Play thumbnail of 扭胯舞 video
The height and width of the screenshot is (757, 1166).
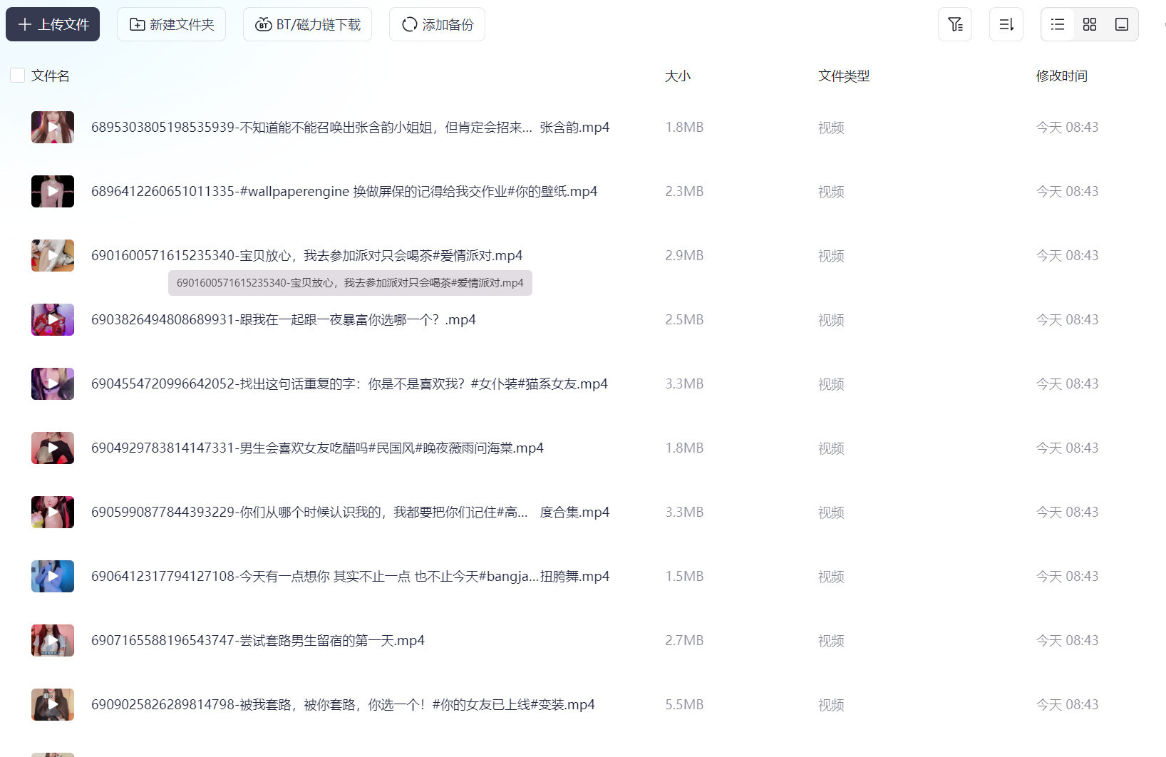[53, 576]
